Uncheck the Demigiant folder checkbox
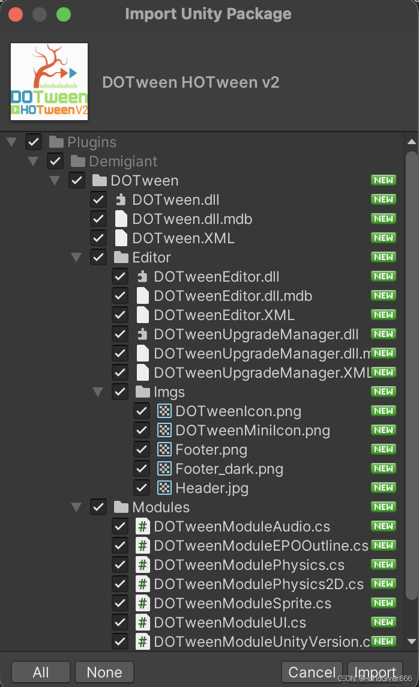Screen dimensions: 419x687 click(55, 161)
